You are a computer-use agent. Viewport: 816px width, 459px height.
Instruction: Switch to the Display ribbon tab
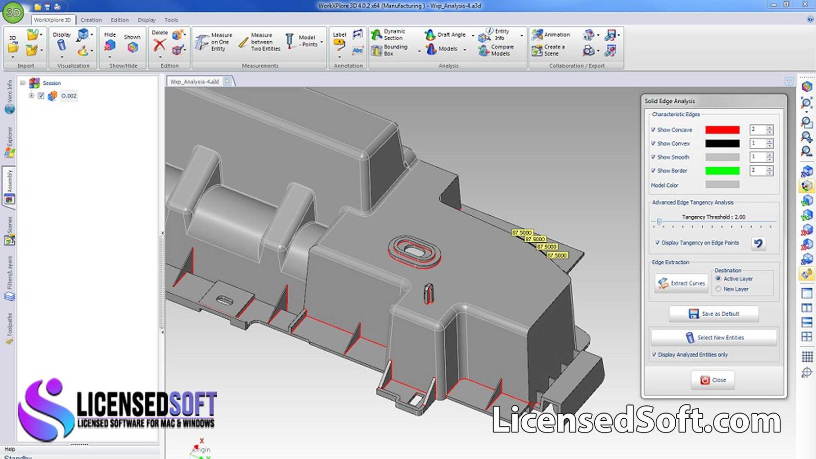[146, 20]
